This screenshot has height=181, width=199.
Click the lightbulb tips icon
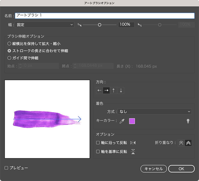pyautogui.click(x=188, y=121)
